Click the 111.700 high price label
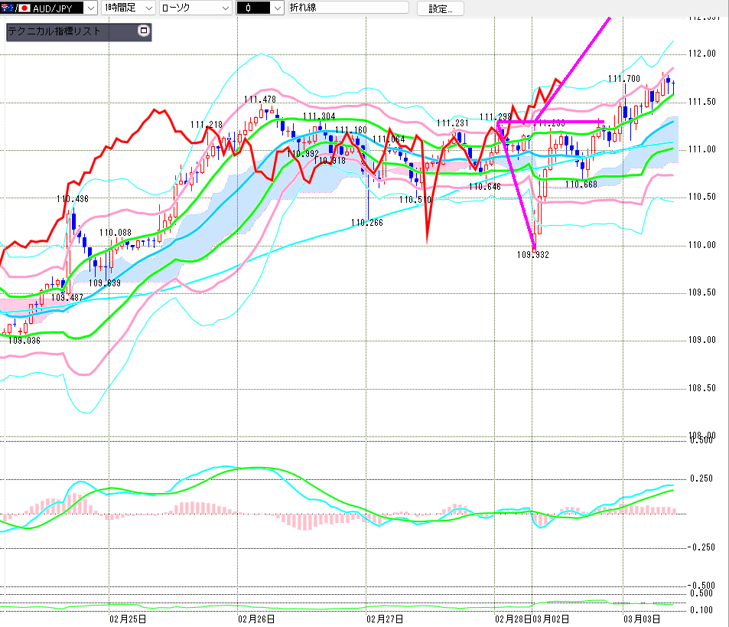The height and width of the screenshot is (627, 729). pyautogui.click(x=623, y=79)
